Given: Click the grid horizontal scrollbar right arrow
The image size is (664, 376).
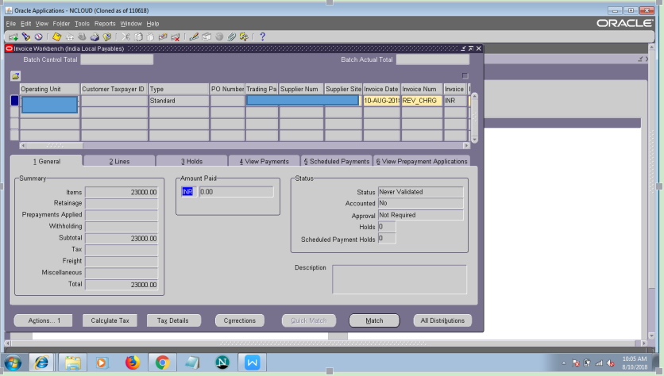Looking at the screenshot, I should [466, 145].
